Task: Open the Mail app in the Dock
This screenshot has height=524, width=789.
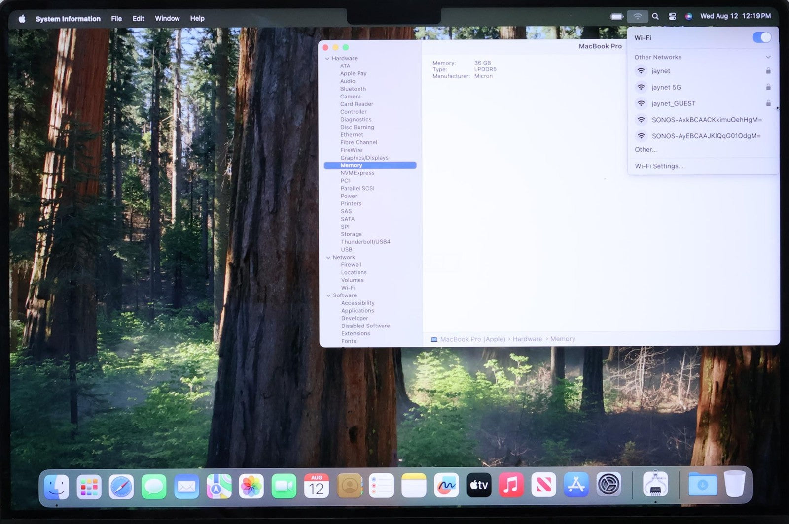Action: click(186, 487)
